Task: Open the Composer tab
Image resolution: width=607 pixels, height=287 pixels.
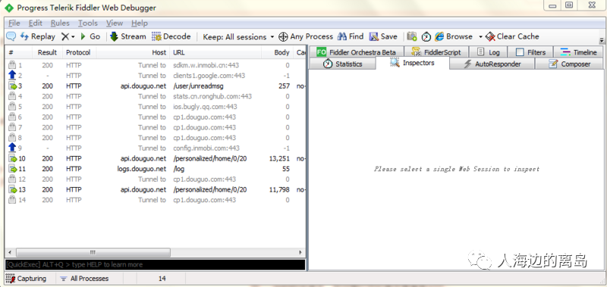Action: pos(569,64)
